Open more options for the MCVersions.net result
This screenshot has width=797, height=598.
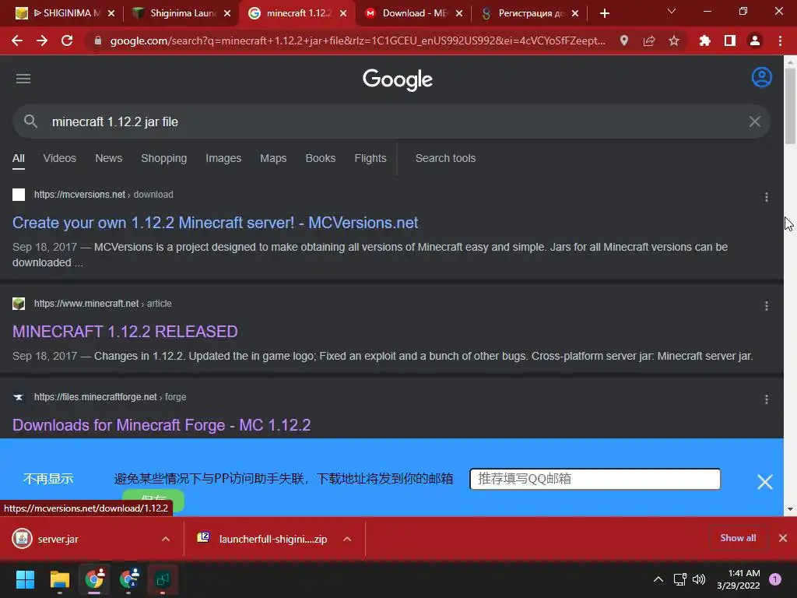[x=767, y=197]
